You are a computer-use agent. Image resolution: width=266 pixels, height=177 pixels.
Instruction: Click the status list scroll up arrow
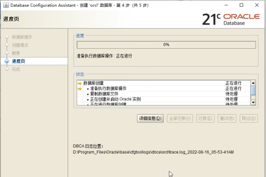pyautogui.click(x=253, y=83)
